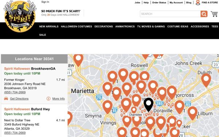
Task: Click the Find A Store pin icon
Action: [197, 3]
